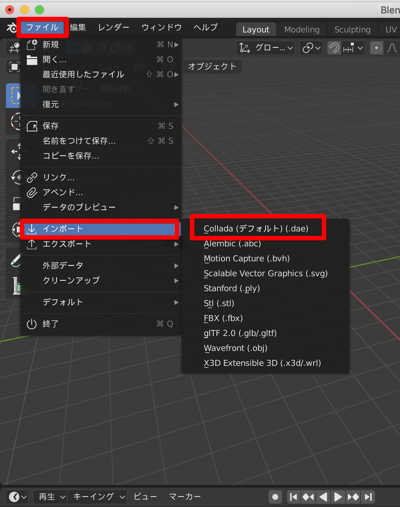Select the インポート menu entry
Image resolution: width=400 pixels, height=507 pixels.
[101, 229]
